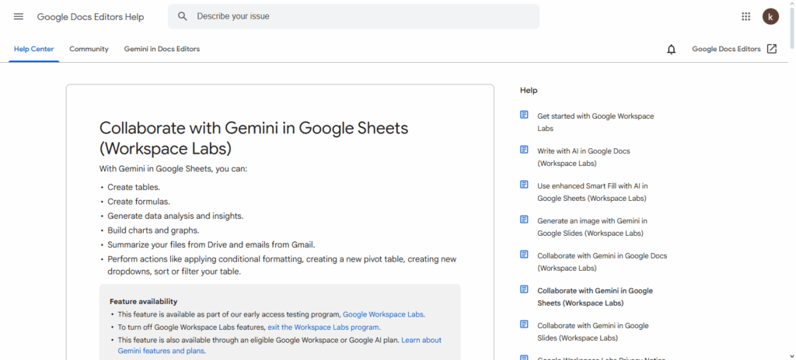Image resolution: width=796 pixels, height=360 pixels.
Task: Open the Google apps grid
Action: pyautogui.click(x=745, y=16)
